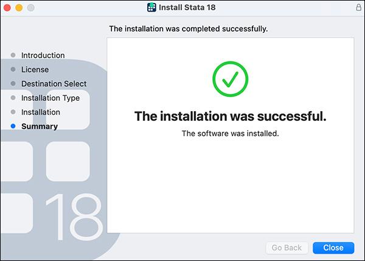This screenshot has height=261, width=365.
Task: Click the "Install Stata 18" window title
Action: click(x=187, y=8)
